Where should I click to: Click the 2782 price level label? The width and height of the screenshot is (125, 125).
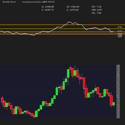click(120, 27)
